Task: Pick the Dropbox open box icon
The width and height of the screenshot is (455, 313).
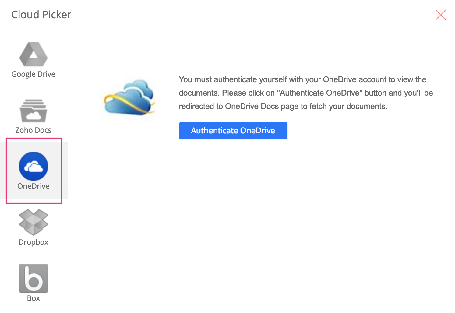Action: 34,222
